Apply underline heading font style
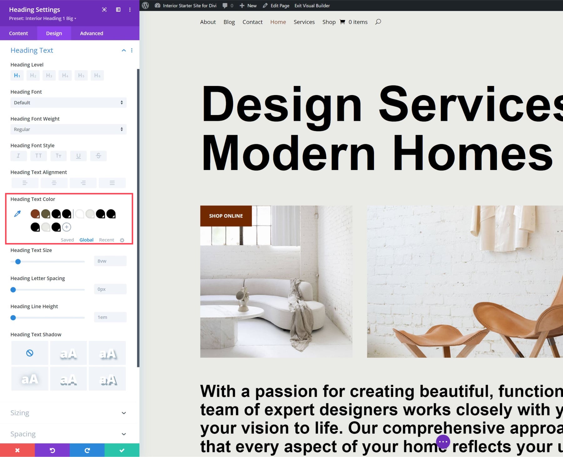563x457 pixels. 79,156
